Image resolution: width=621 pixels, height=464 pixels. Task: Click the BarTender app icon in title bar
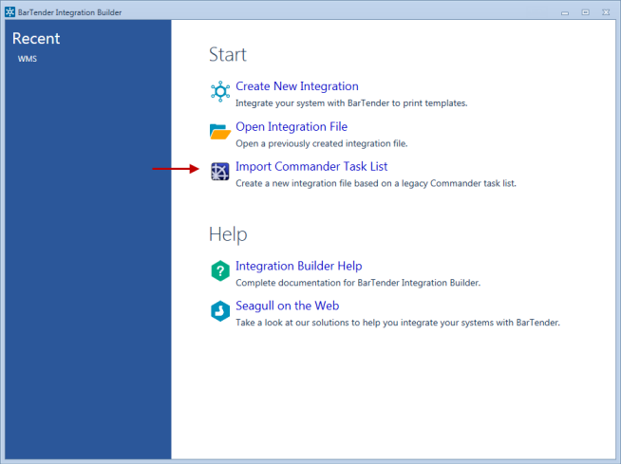9,12
